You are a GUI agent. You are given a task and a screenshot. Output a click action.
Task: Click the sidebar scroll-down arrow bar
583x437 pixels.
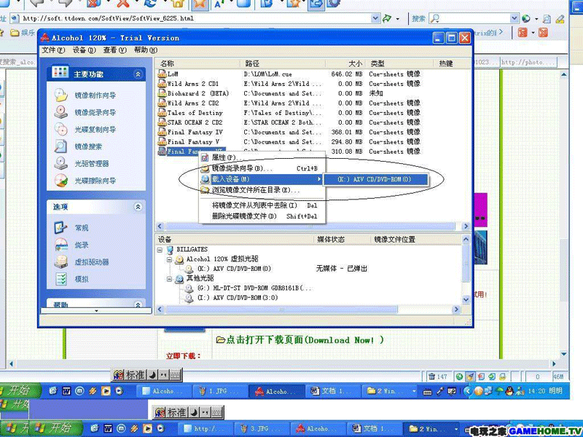[96, 311]
